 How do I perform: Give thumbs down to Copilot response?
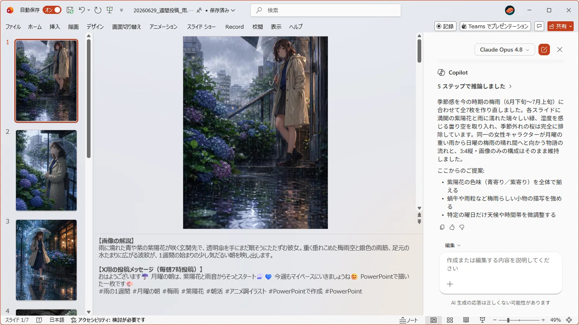[x=462, y=227]
